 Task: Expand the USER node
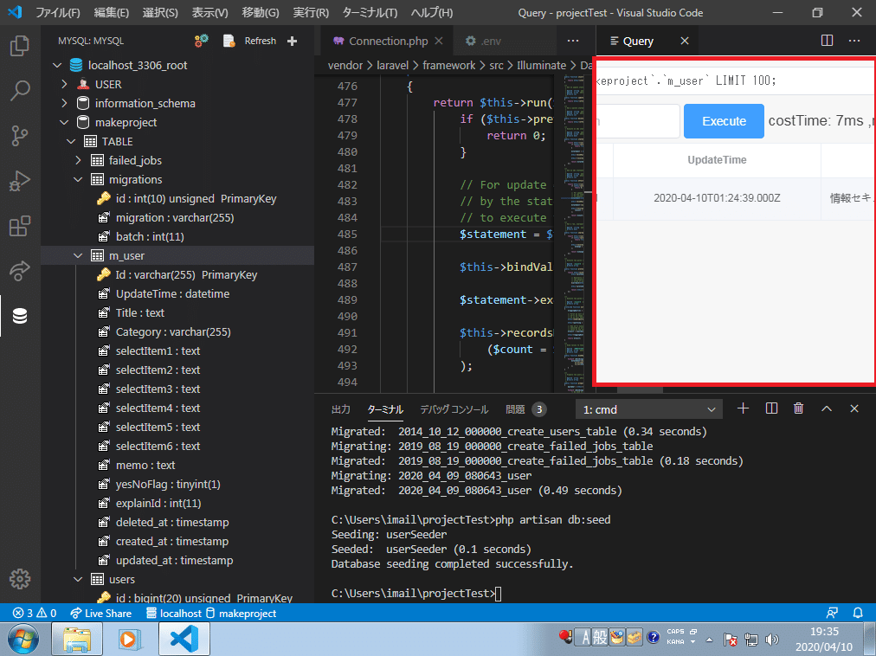[x=64, y=84]
